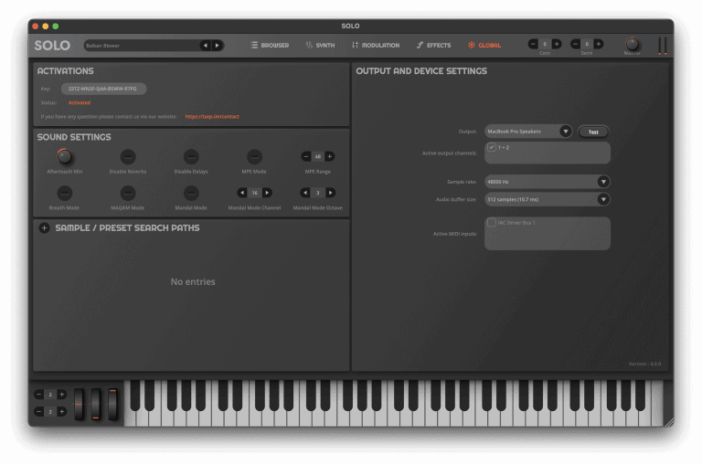Decrease Semi tuning with minus icon
Screen dimensions: 702x464
tap(575, 44)
